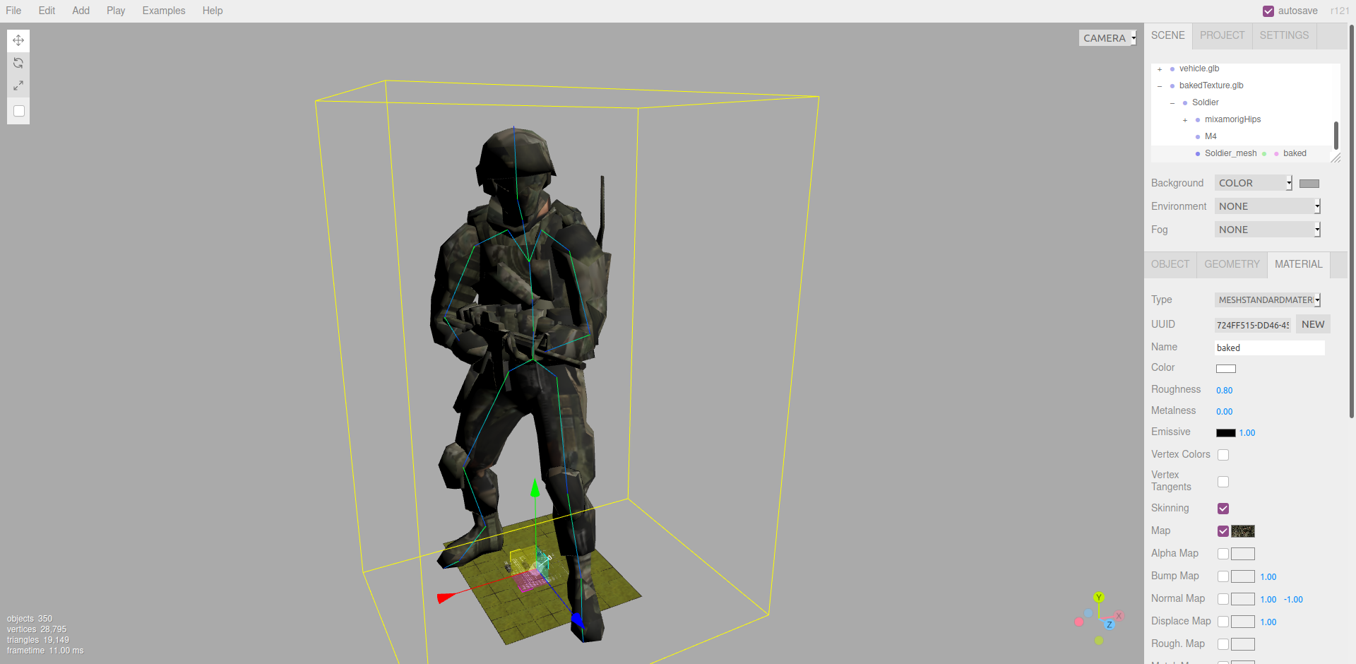Open the Map texture thumbnail

(1242, 531)
